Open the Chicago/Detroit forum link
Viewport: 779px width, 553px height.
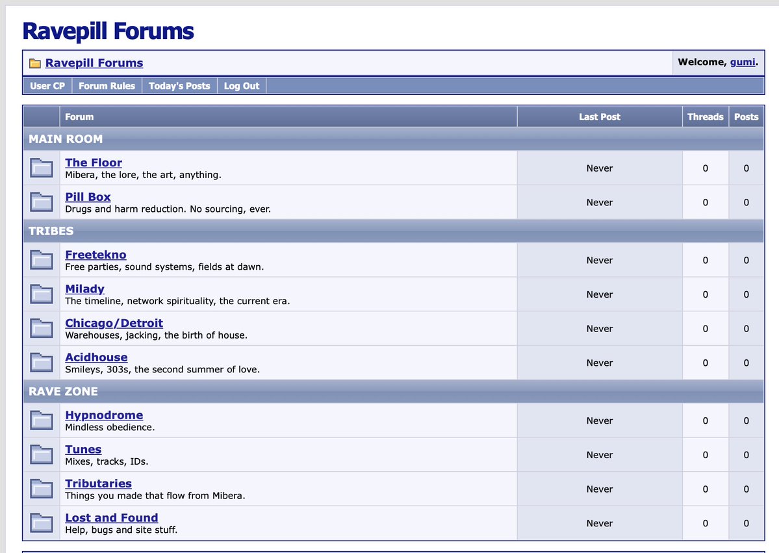pos(114,323)
